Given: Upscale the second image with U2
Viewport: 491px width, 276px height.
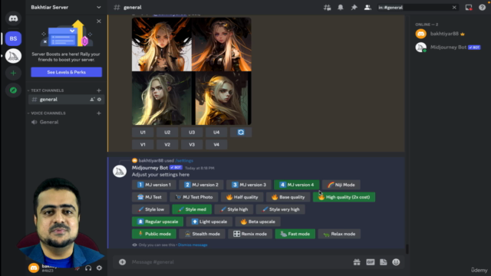Looking at the screenshot, I should tap(167, 133).
